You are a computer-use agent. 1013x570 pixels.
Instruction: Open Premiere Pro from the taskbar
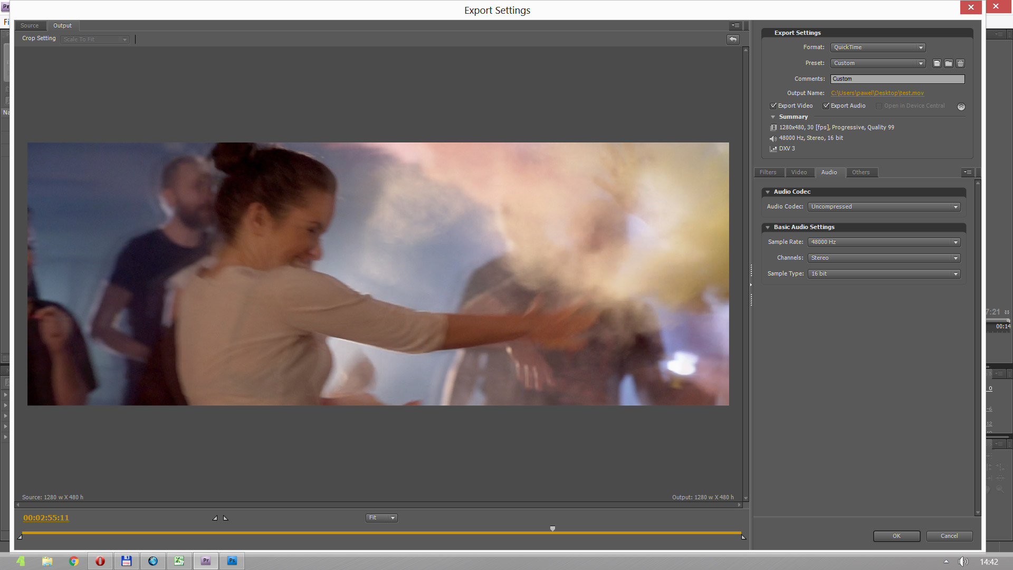point(206,561)
